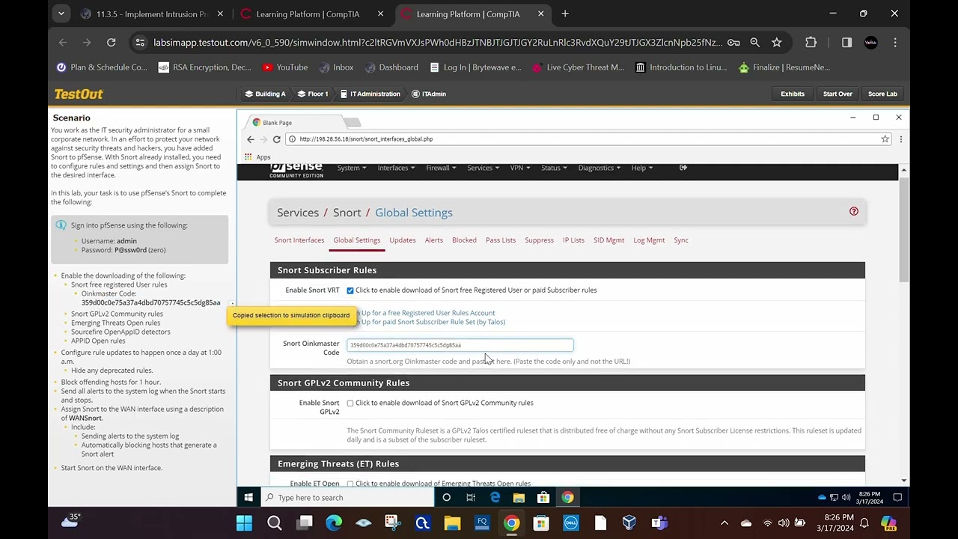Switch to the Blocked tab
The image size is (958, 539).
tap(464, 240)
